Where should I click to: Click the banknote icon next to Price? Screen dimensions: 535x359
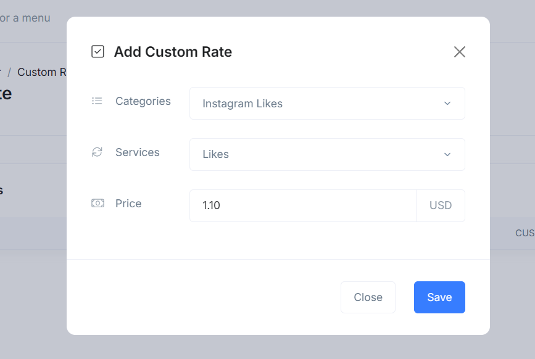pos(97,203)
